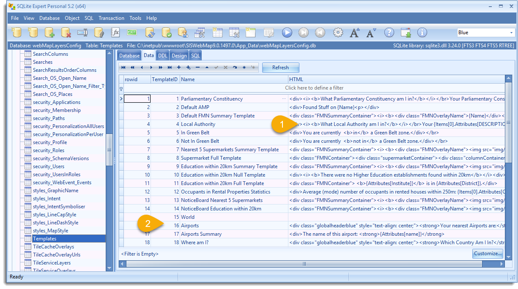This screenshot has height=289, width=518.
Task: Switch to the DDL tab
Action: click(x=162, y=55)
